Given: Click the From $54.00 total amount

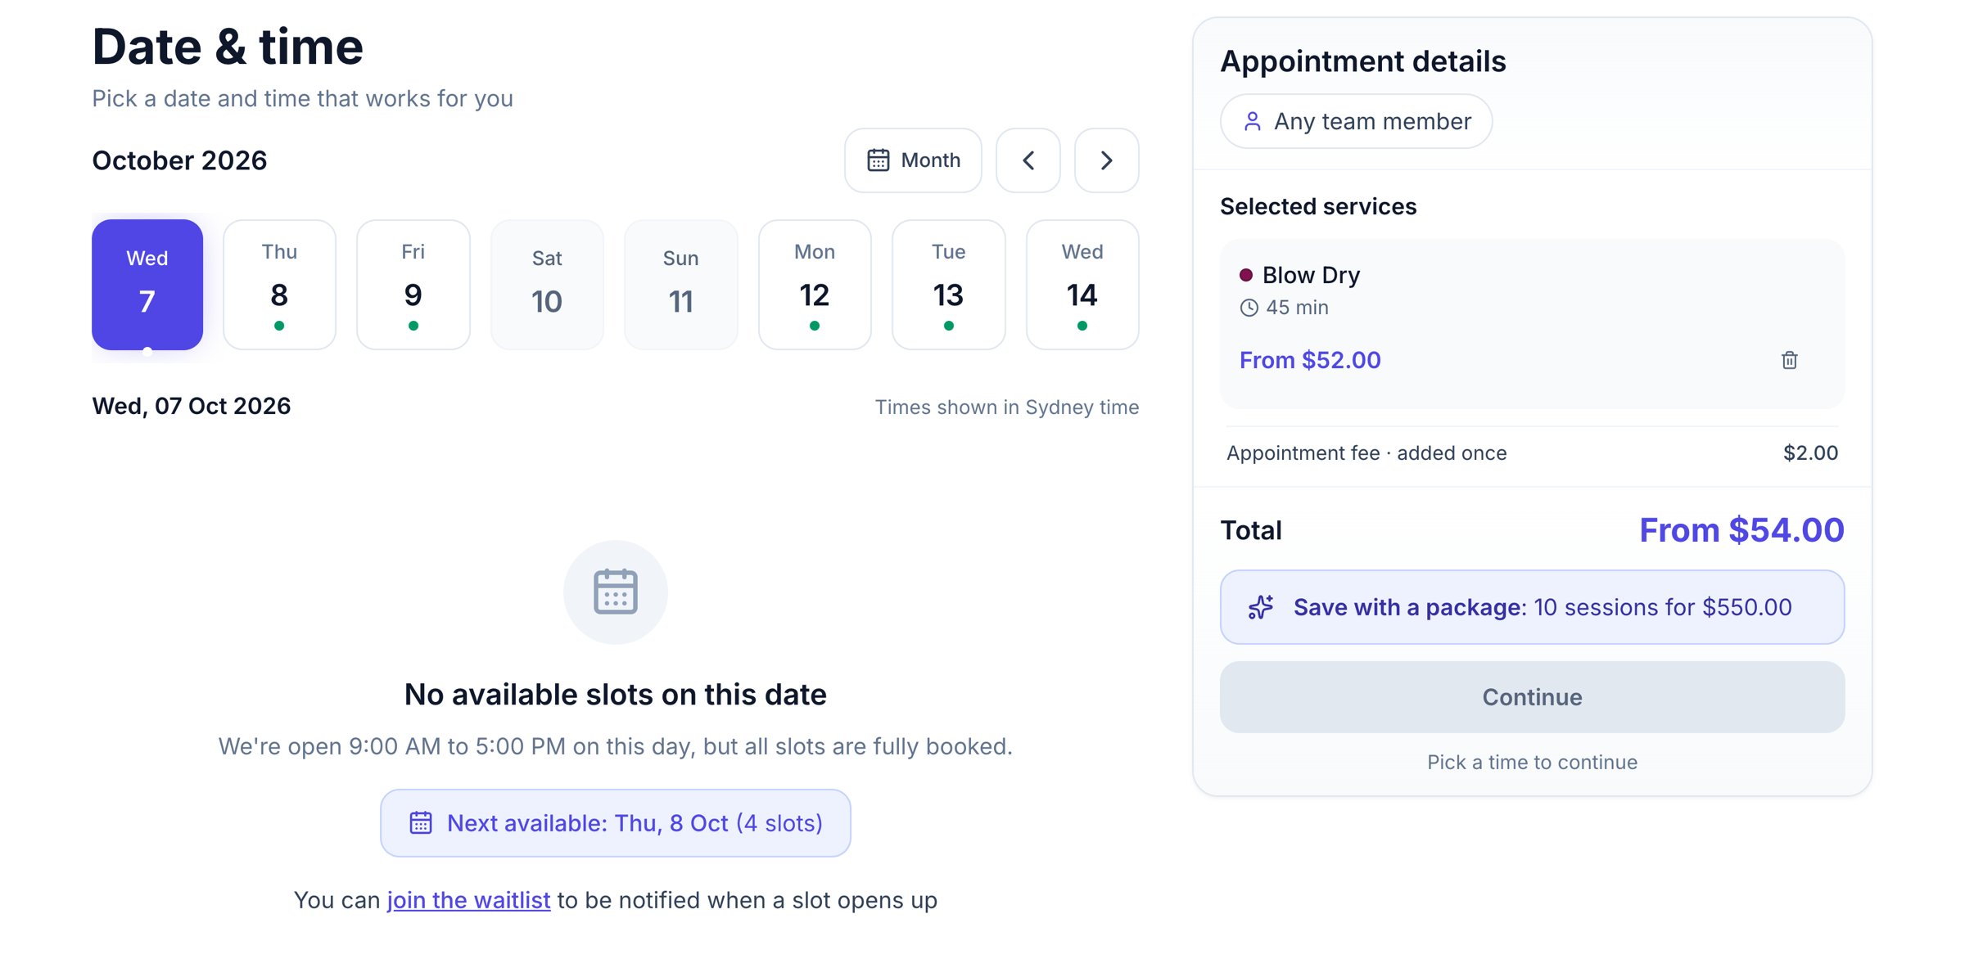Looking at the screenshot, I should pyautogui.click(x=1741, y=530).
